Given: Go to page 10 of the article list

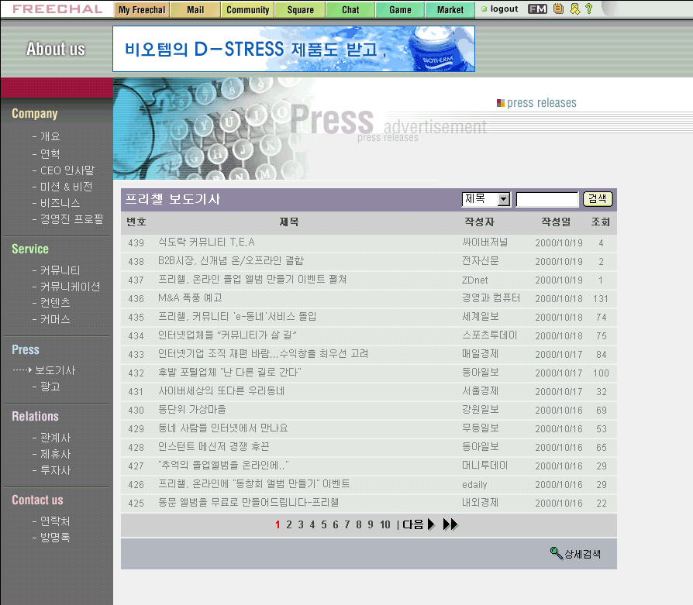Looking at the screenshot, I should [x=385, y=524].
